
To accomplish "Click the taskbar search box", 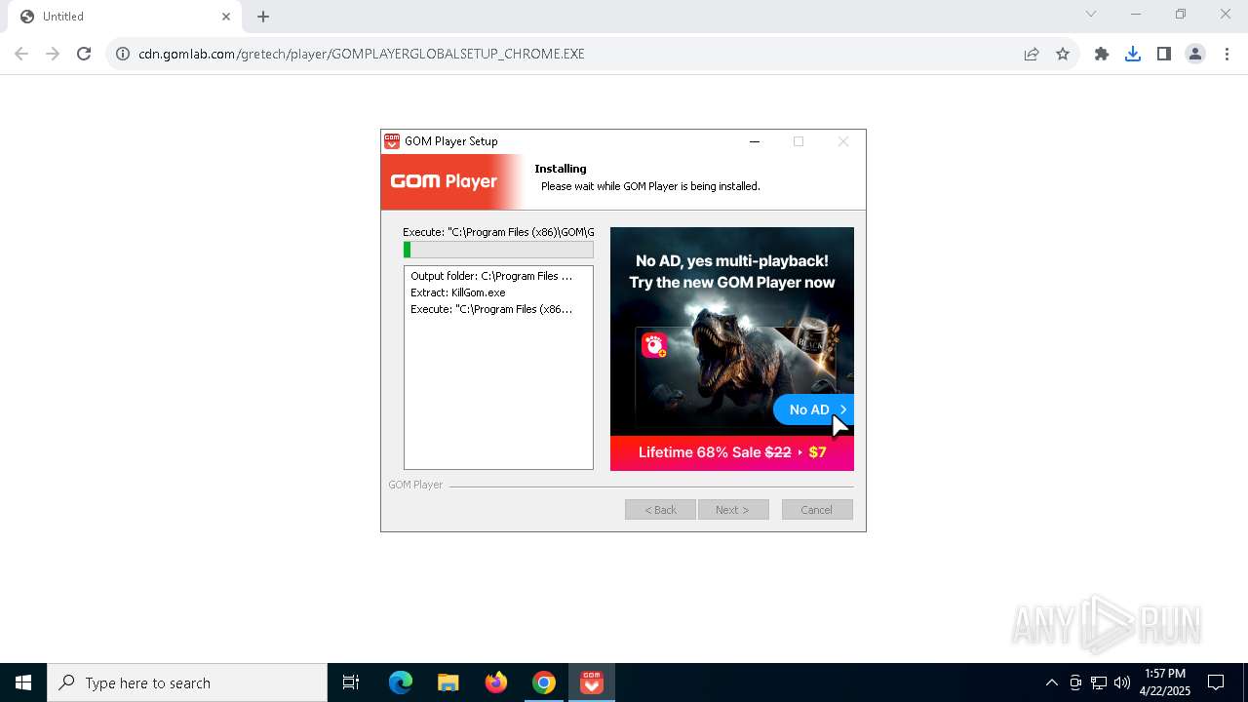I will (x=187, y=682).
